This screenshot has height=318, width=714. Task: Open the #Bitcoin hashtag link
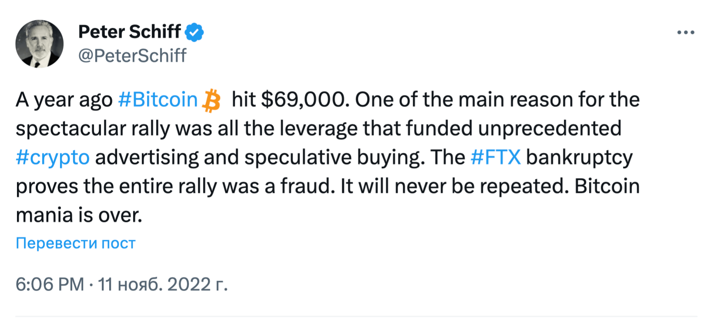(x=158, y=99)
